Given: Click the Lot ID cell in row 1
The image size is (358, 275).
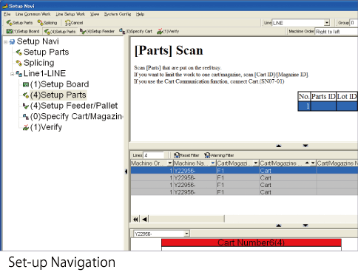Looking at the screenshot, I should point(347,106).
